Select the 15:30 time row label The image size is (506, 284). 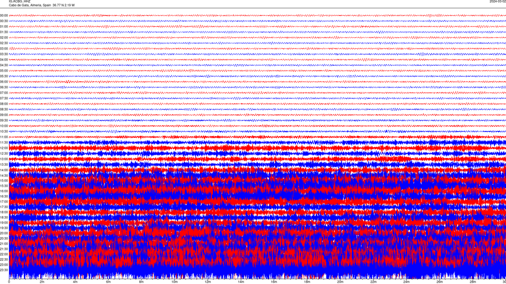click(4, 186)
